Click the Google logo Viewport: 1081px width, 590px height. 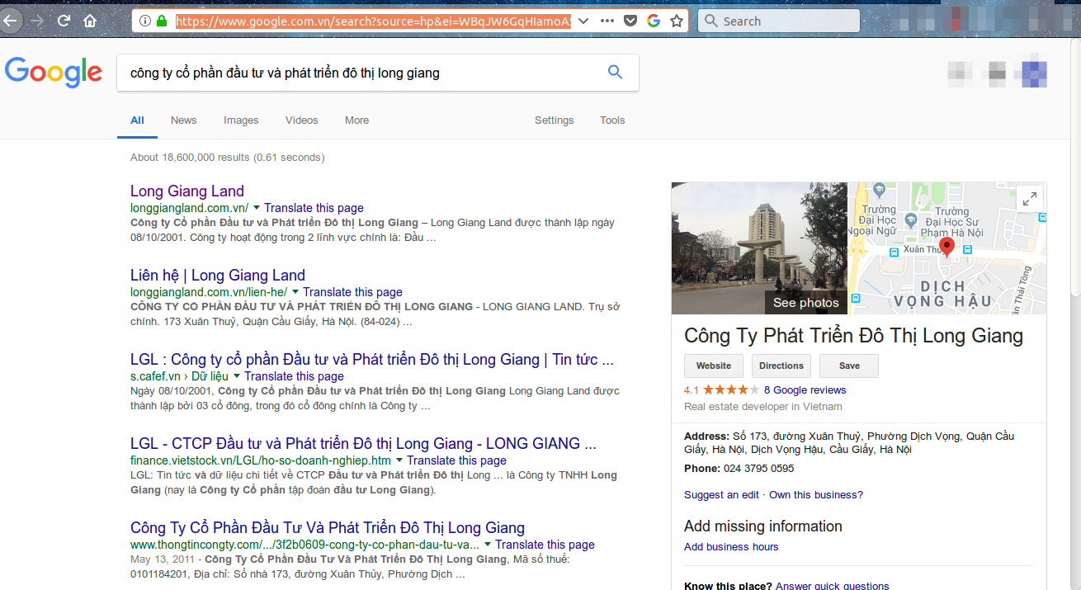point(54,73)
